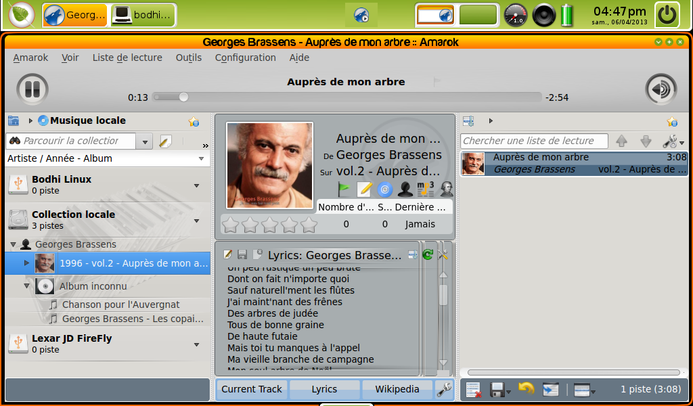Click the Parcourir la collection search field
693x406 pixels.
tap(72, 141)
